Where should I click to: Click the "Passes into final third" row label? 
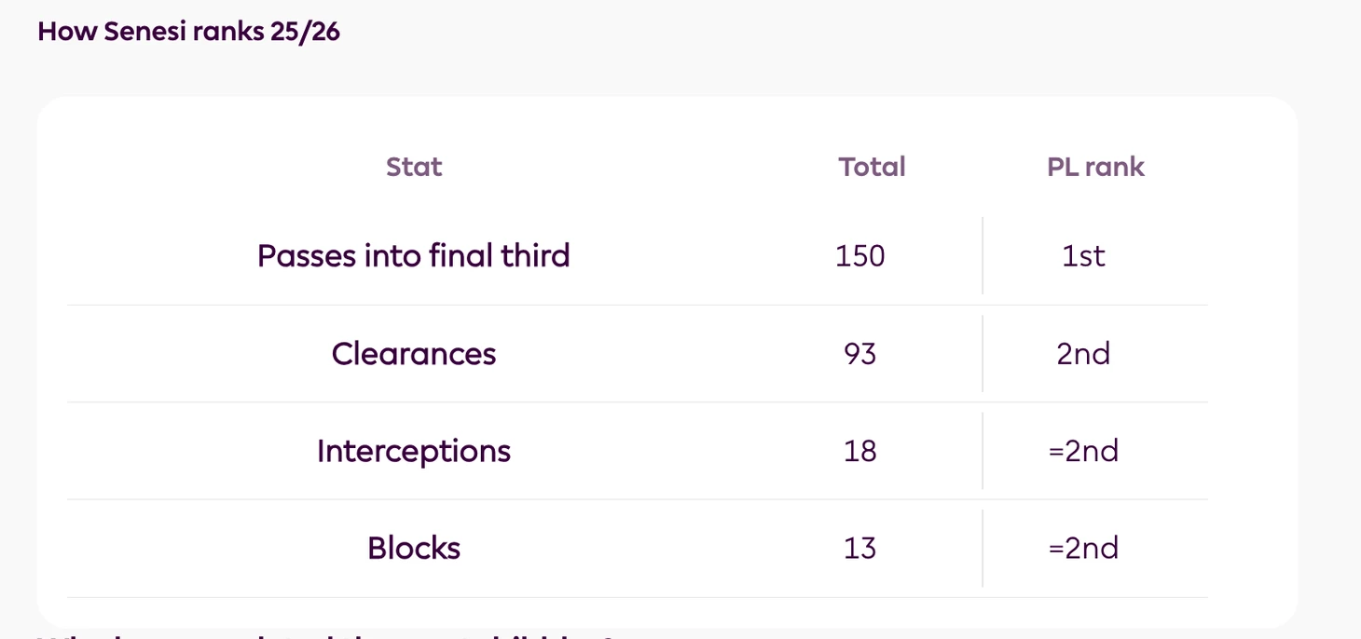click(413, 256)
